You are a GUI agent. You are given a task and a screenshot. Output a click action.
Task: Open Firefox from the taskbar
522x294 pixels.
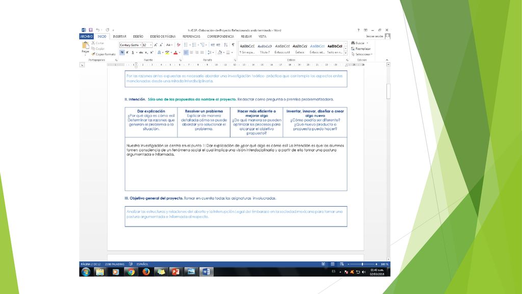[x=146, y=272]
